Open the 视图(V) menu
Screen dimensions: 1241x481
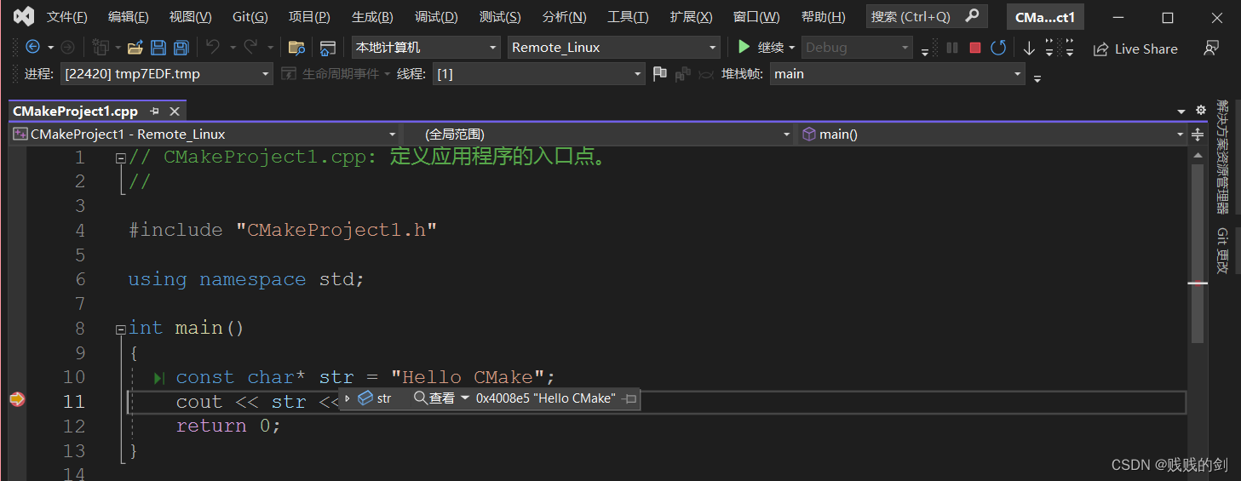tap(191, 17)
